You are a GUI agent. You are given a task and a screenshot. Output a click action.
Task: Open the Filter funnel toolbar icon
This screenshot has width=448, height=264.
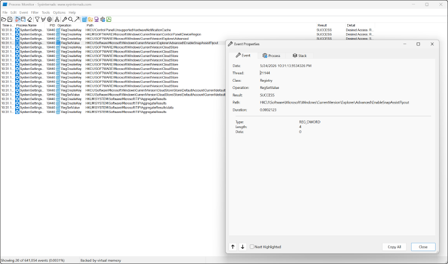point(37,20)
